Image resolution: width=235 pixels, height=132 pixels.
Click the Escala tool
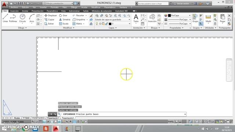[x=64, y=23]
